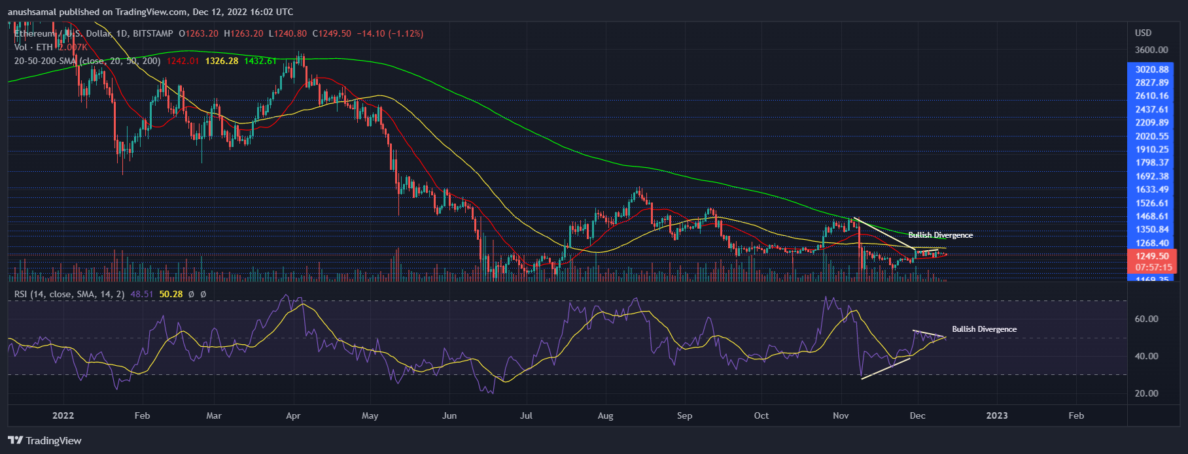Screen dimensions: 1188x454
Task: Click the Vol · ETH volume indicator label
Action: (x=33, y=47)
